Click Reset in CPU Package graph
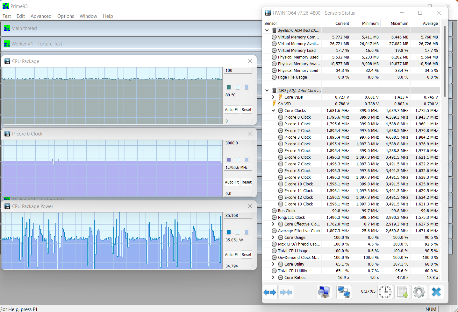 (247, 110)
